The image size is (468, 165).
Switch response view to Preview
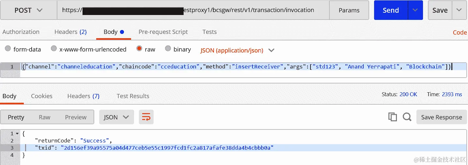(x=76, y=117)
